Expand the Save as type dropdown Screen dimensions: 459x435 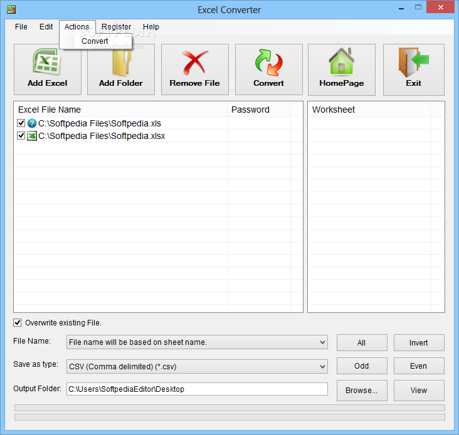pyautogui.click(x=322, y=366)
